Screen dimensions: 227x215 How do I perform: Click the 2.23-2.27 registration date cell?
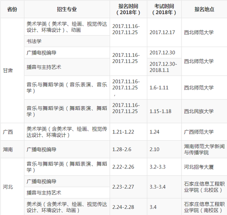pos(128,187)
